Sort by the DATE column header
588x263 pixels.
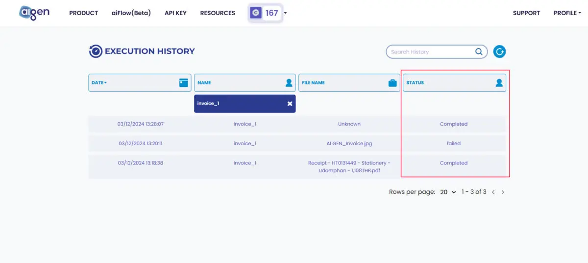coord(140,82)
